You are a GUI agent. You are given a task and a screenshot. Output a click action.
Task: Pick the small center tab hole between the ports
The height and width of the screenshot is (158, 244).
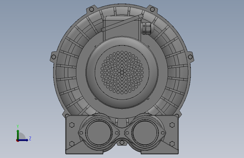pos(122,142)
